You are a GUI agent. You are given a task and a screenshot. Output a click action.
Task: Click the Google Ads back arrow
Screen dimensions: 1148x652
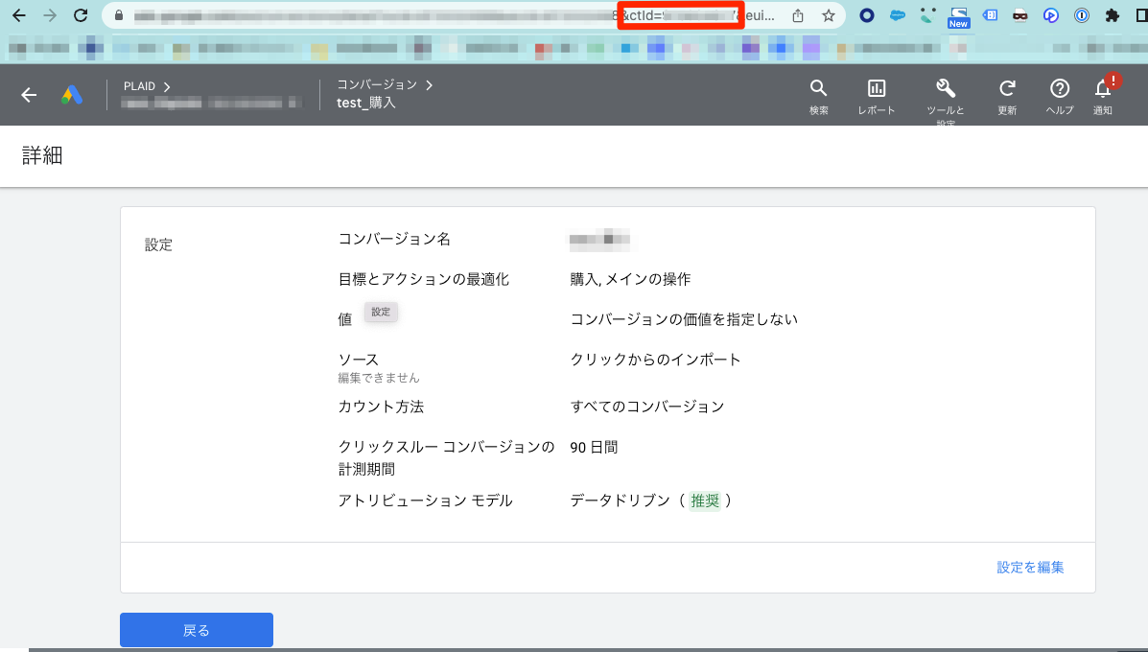click(x=29, y=94)
